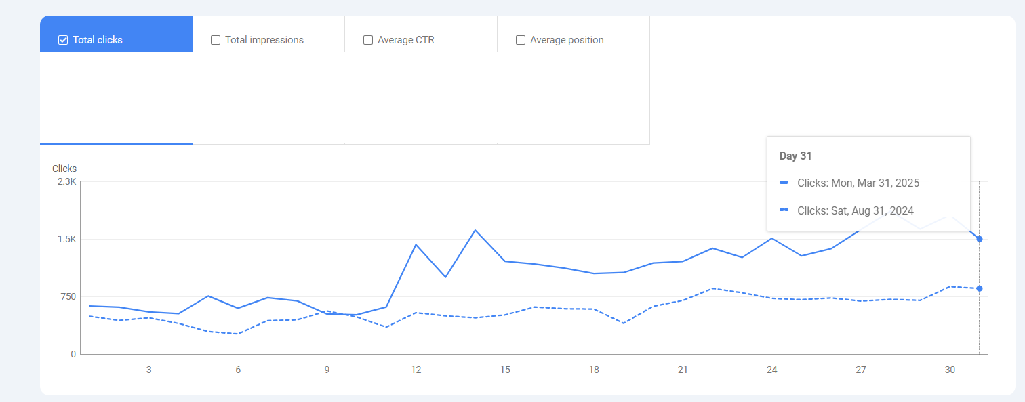Click the solid line peak at day 14

coord(475,230)
